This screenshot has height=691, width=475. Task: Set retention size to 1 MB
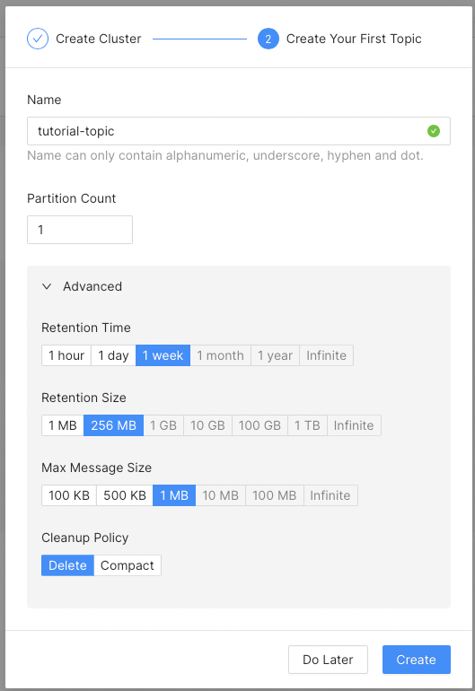tap(63, 425)
